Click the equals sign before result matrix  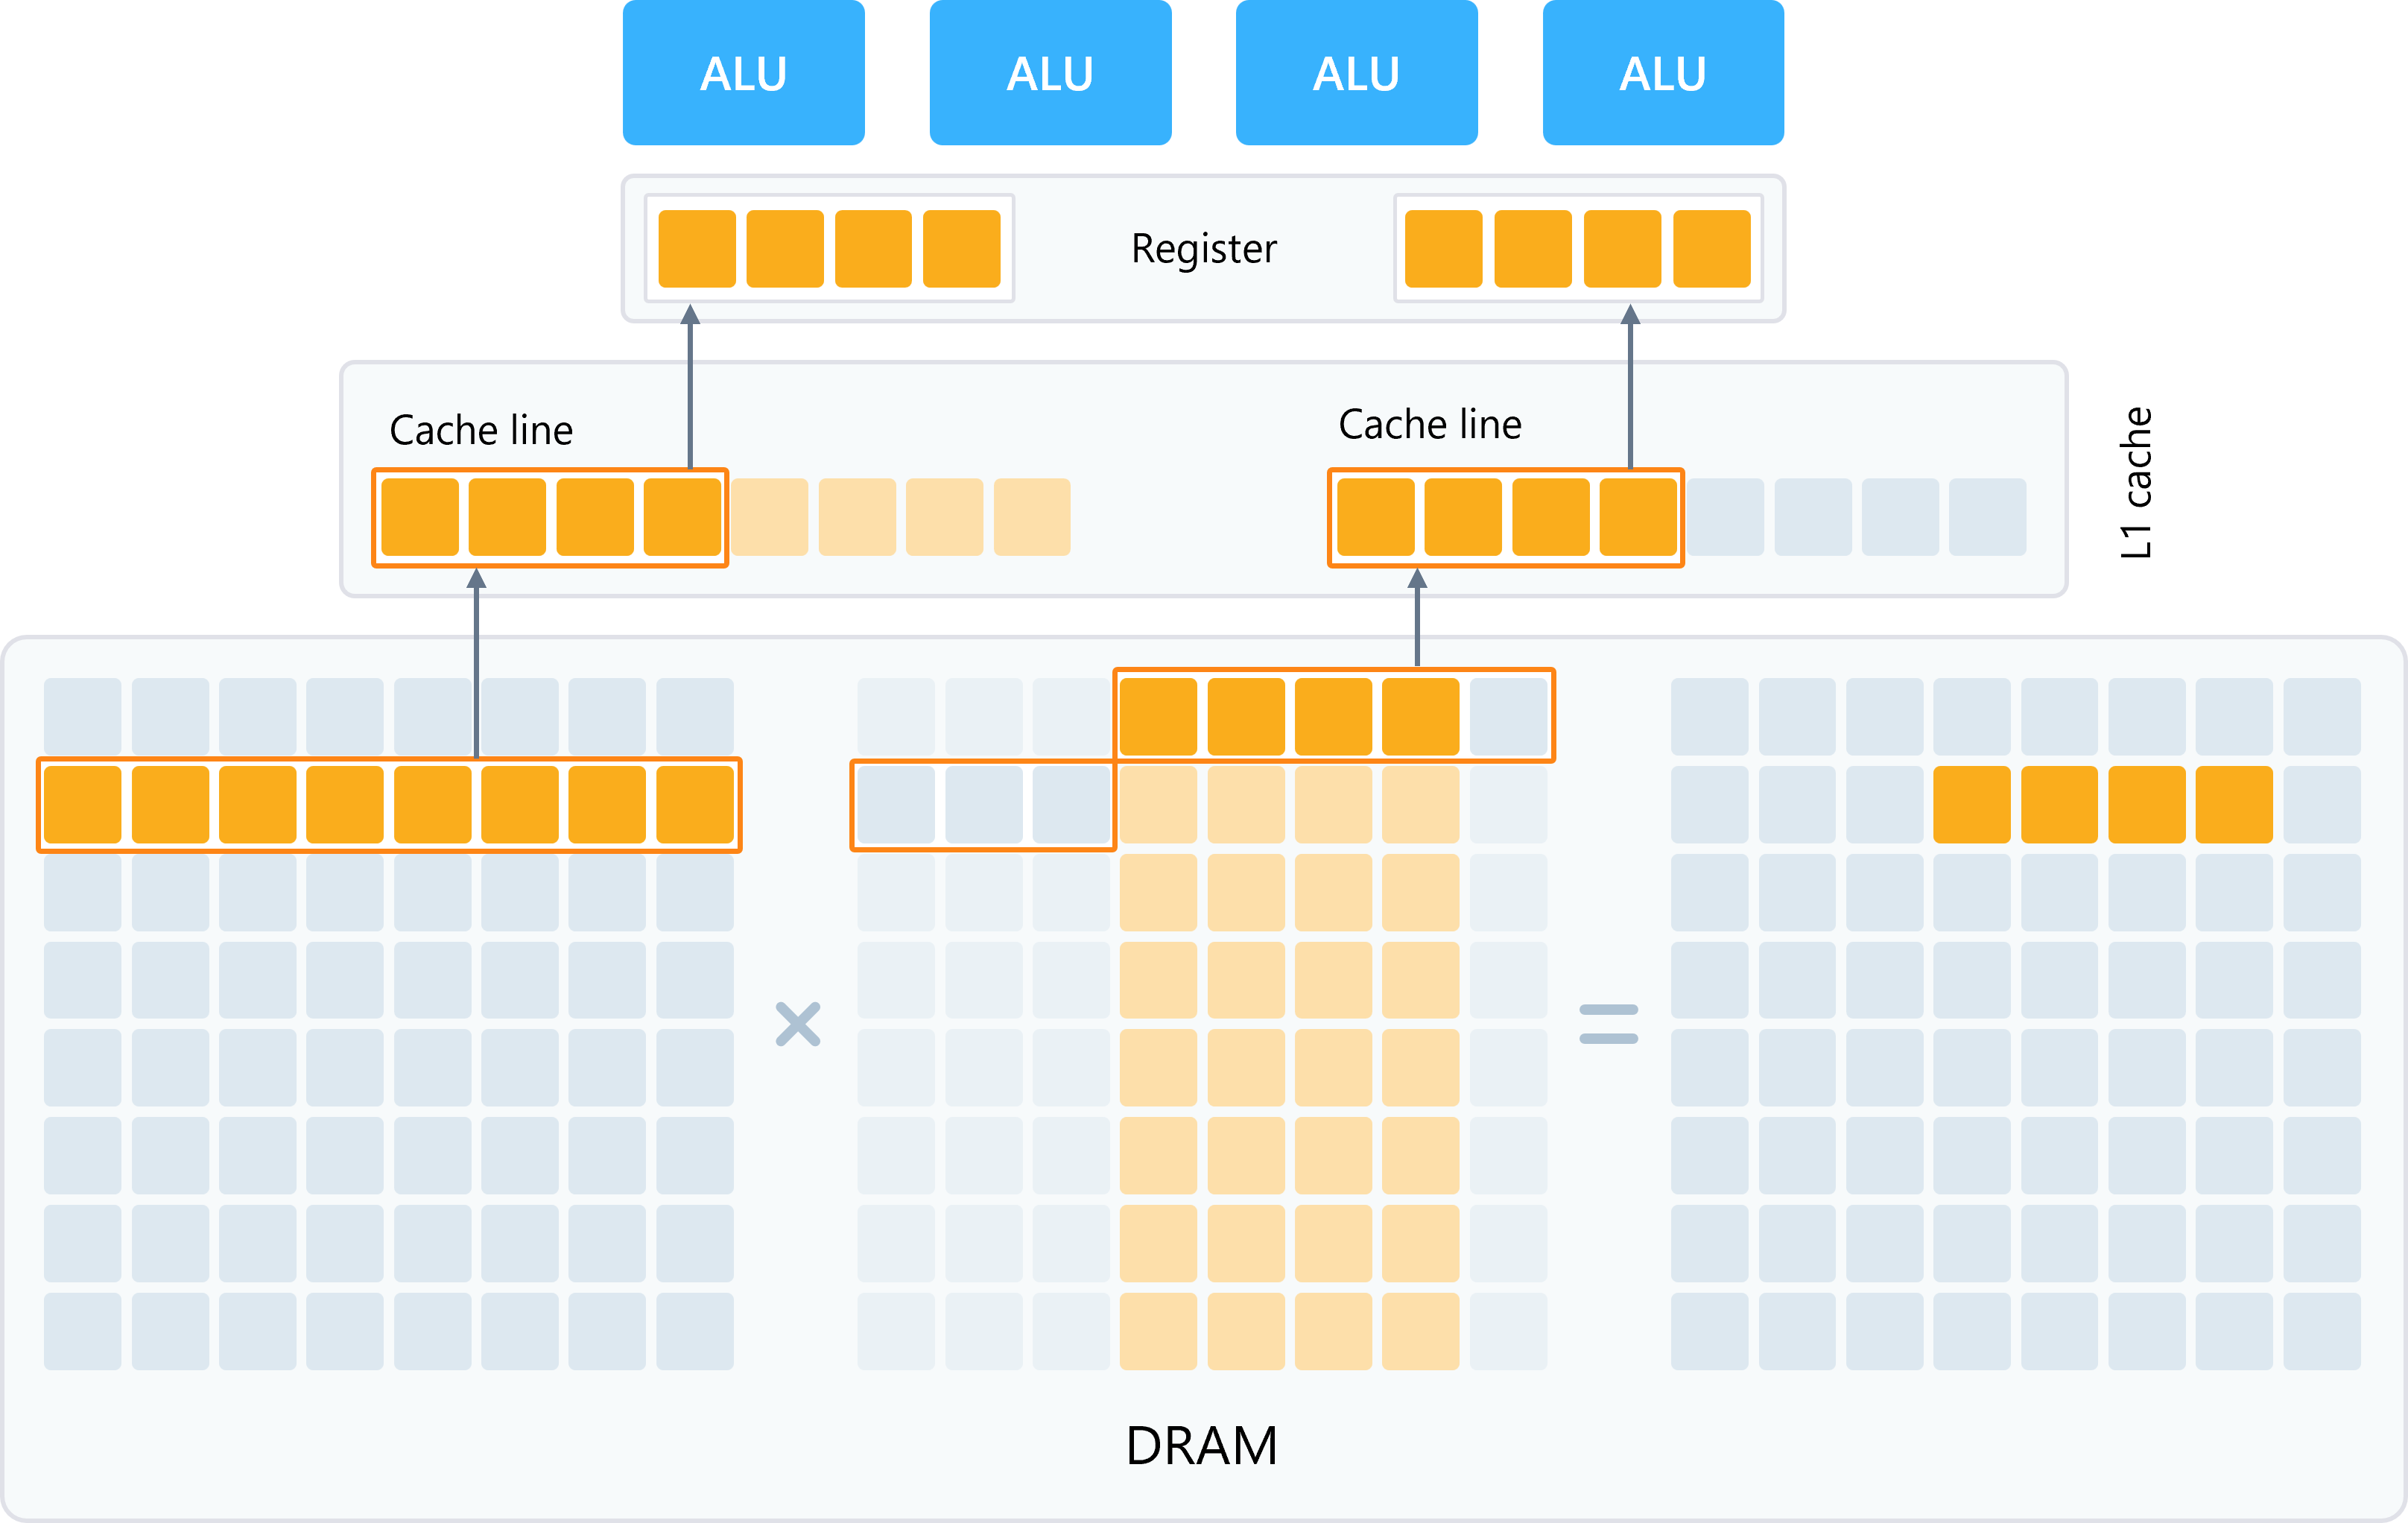pyautogui.click(x=1608, y=1024)
